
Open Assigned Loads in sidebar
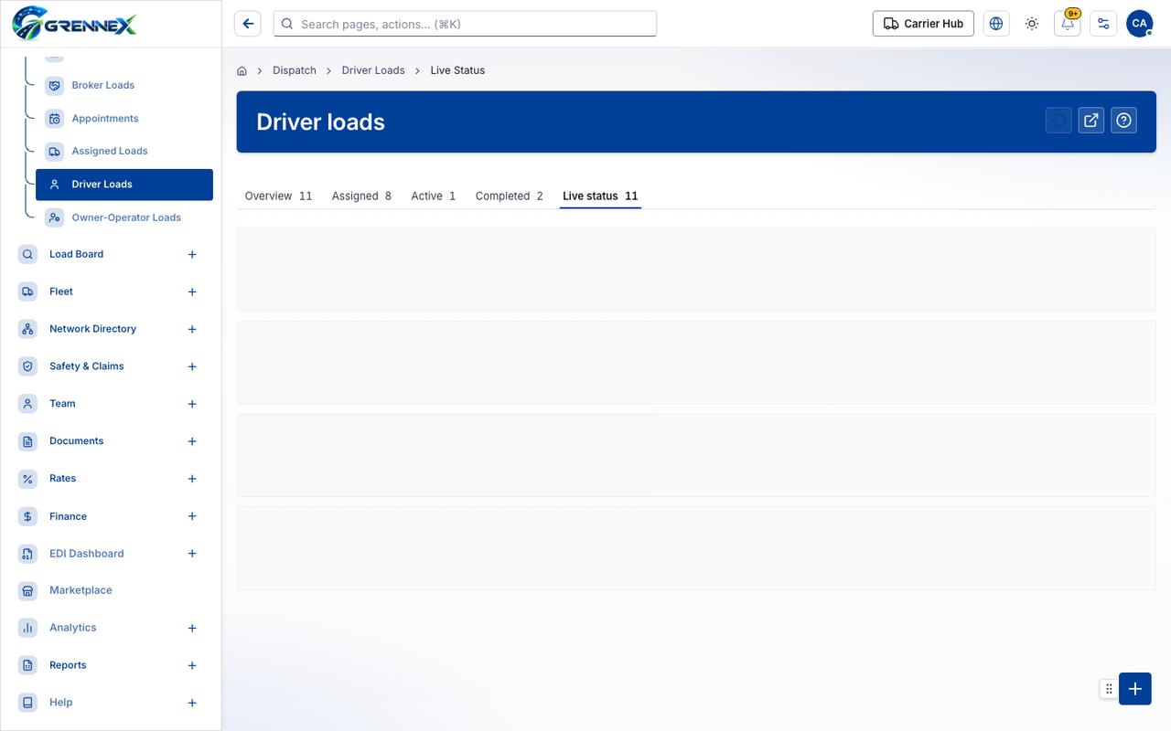click(124, 152)
